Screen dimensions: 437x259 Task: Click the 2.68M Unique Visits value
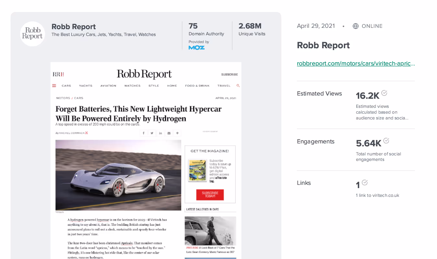coord(250,26)
